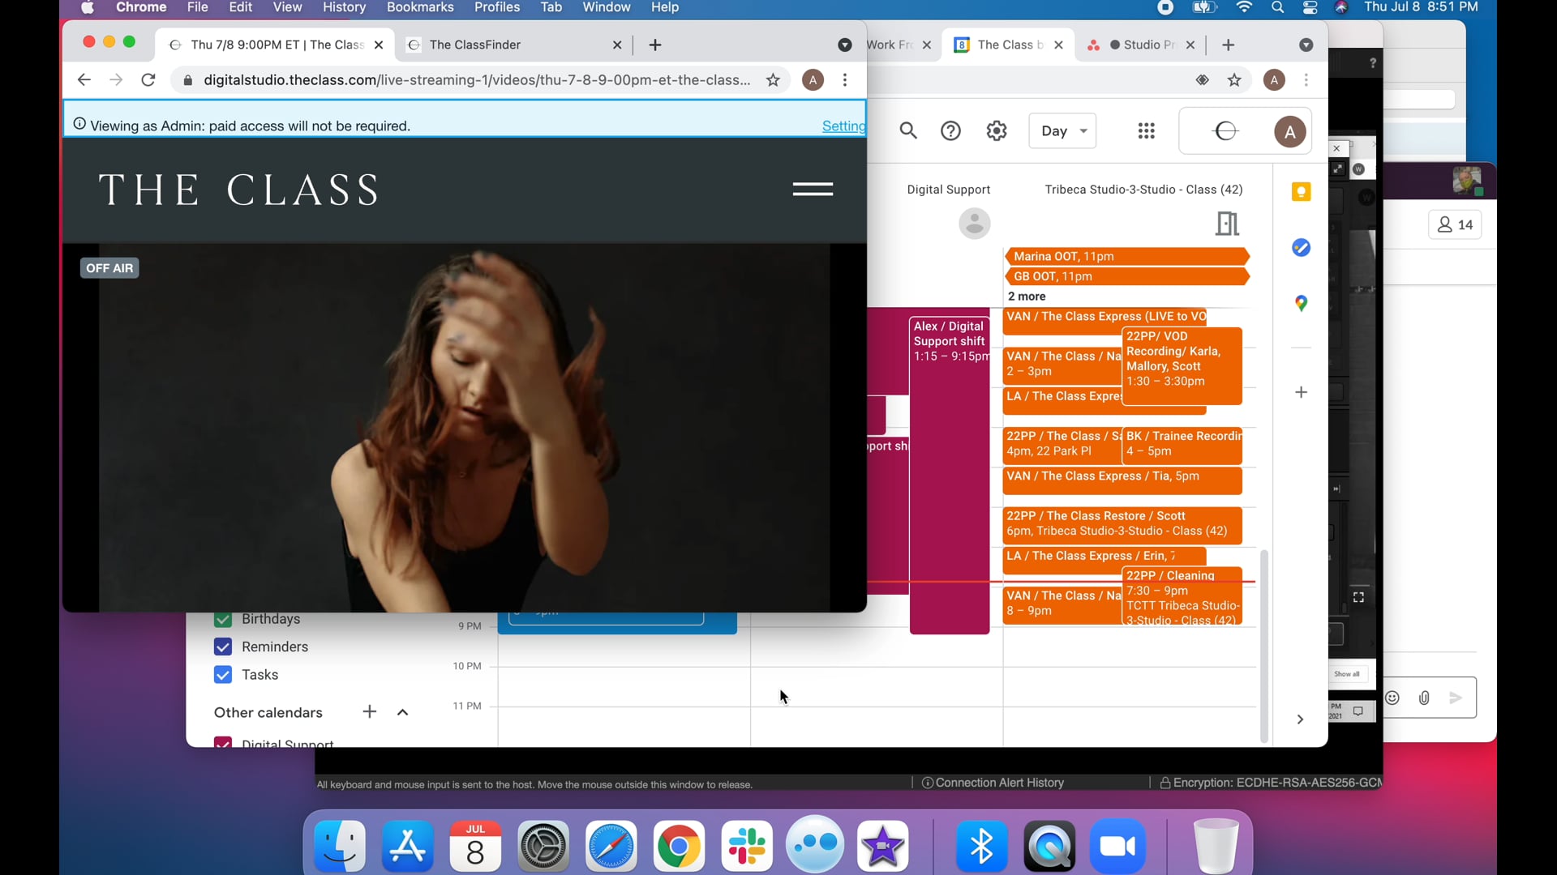Uncheck the Birthdays calendar checkbox

click(223, 620)
